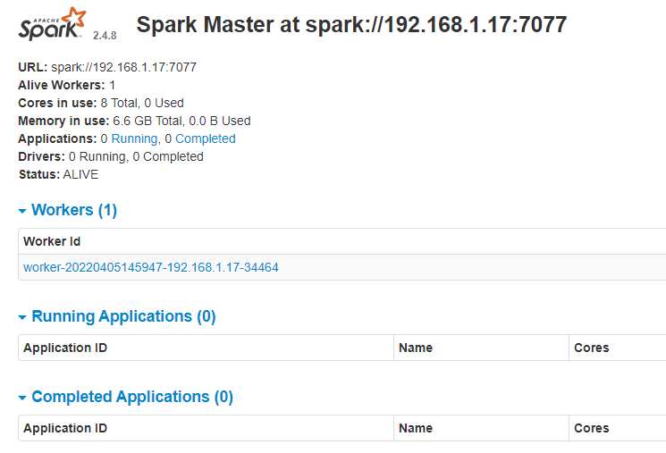Open the Running applications link
The width and height of the screenshot is (666, 453).
click(x=134, y=138)
